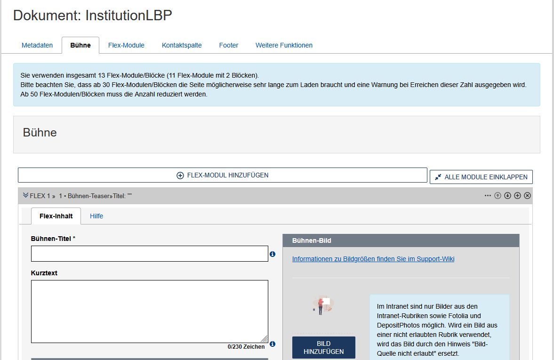Click info icon below Kurztext character counter
The width and height of the screenshot is (554, 360).
(273, 344)
